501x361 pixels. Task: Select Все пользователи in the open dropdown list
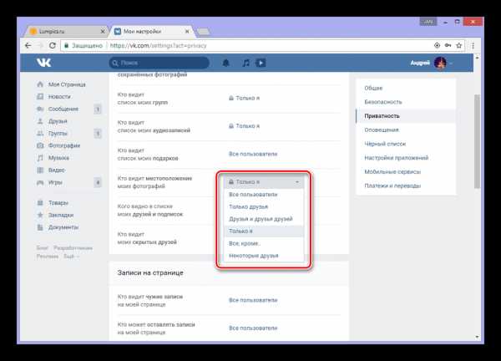[264, 195]
